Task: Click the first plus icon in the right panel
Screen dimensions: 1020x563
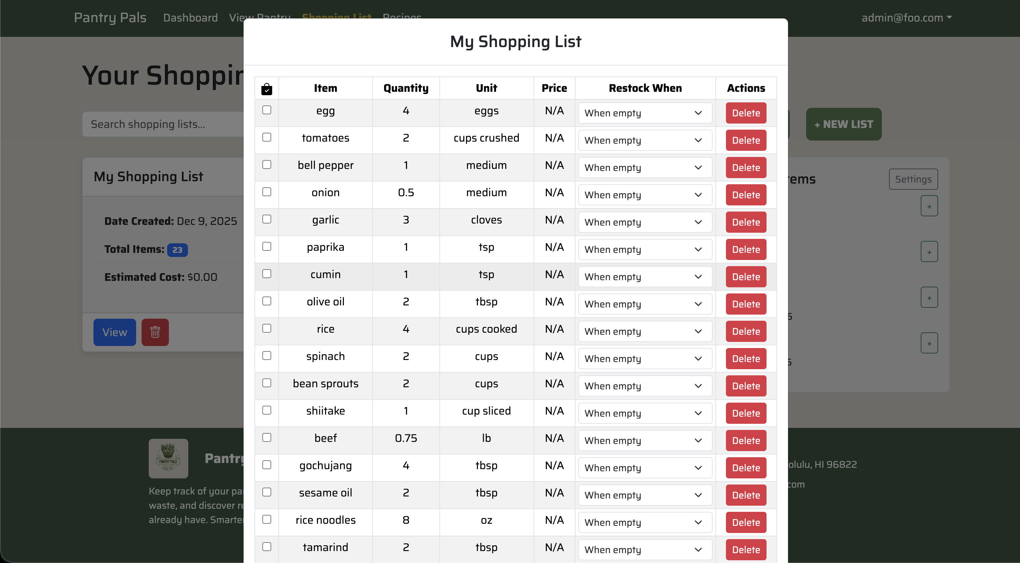Action: [x=929, y=205]
